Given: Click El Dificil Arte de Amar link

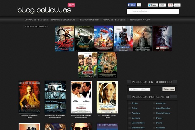Looking at the screenshot, I should coord(81,116).
